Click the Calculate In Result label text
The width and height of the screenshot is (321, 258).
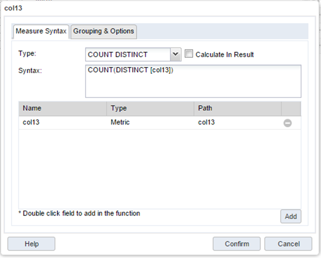point(225,55)
